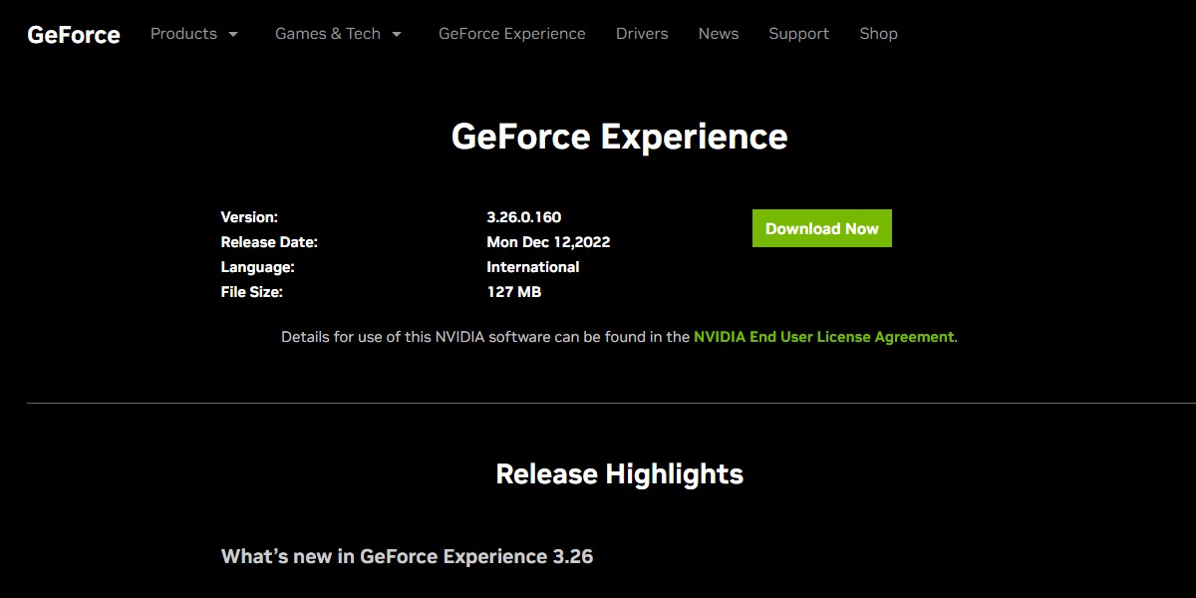Open the Drivers page from navigation

pyautogui.click(x=642, y=33)
